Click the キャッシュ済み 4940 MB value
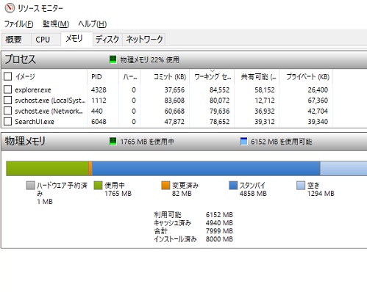This screenshot has width=367, height=292. pos(219,223)
